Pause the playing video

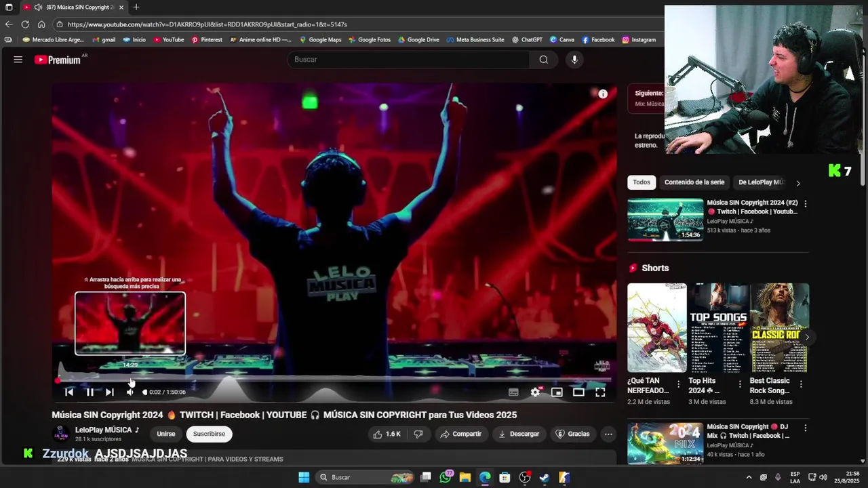pyautogui.click(x=90, y=392)
